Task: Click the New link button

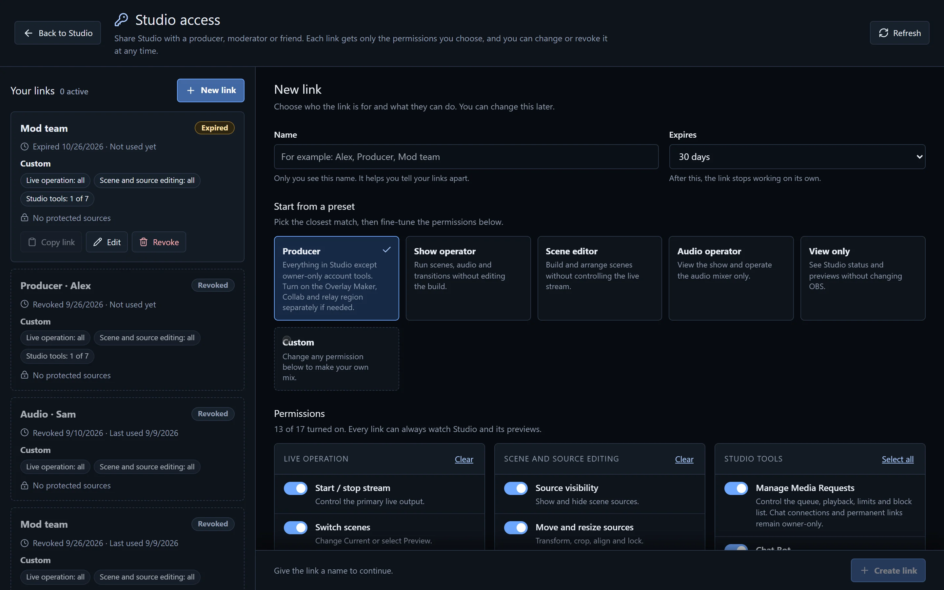Action: (x=211, y=90)
